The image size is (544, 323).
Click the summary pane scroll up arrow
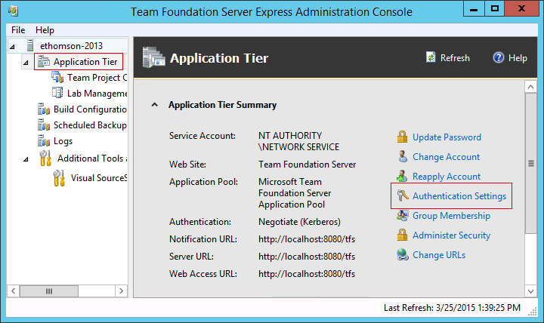530,87
